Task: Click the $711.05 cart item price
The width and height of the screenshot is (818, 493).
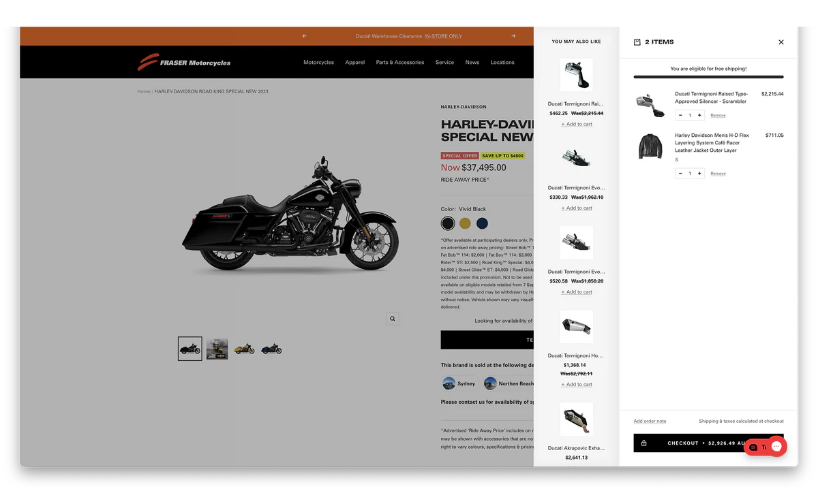Action: coord(774,136)
